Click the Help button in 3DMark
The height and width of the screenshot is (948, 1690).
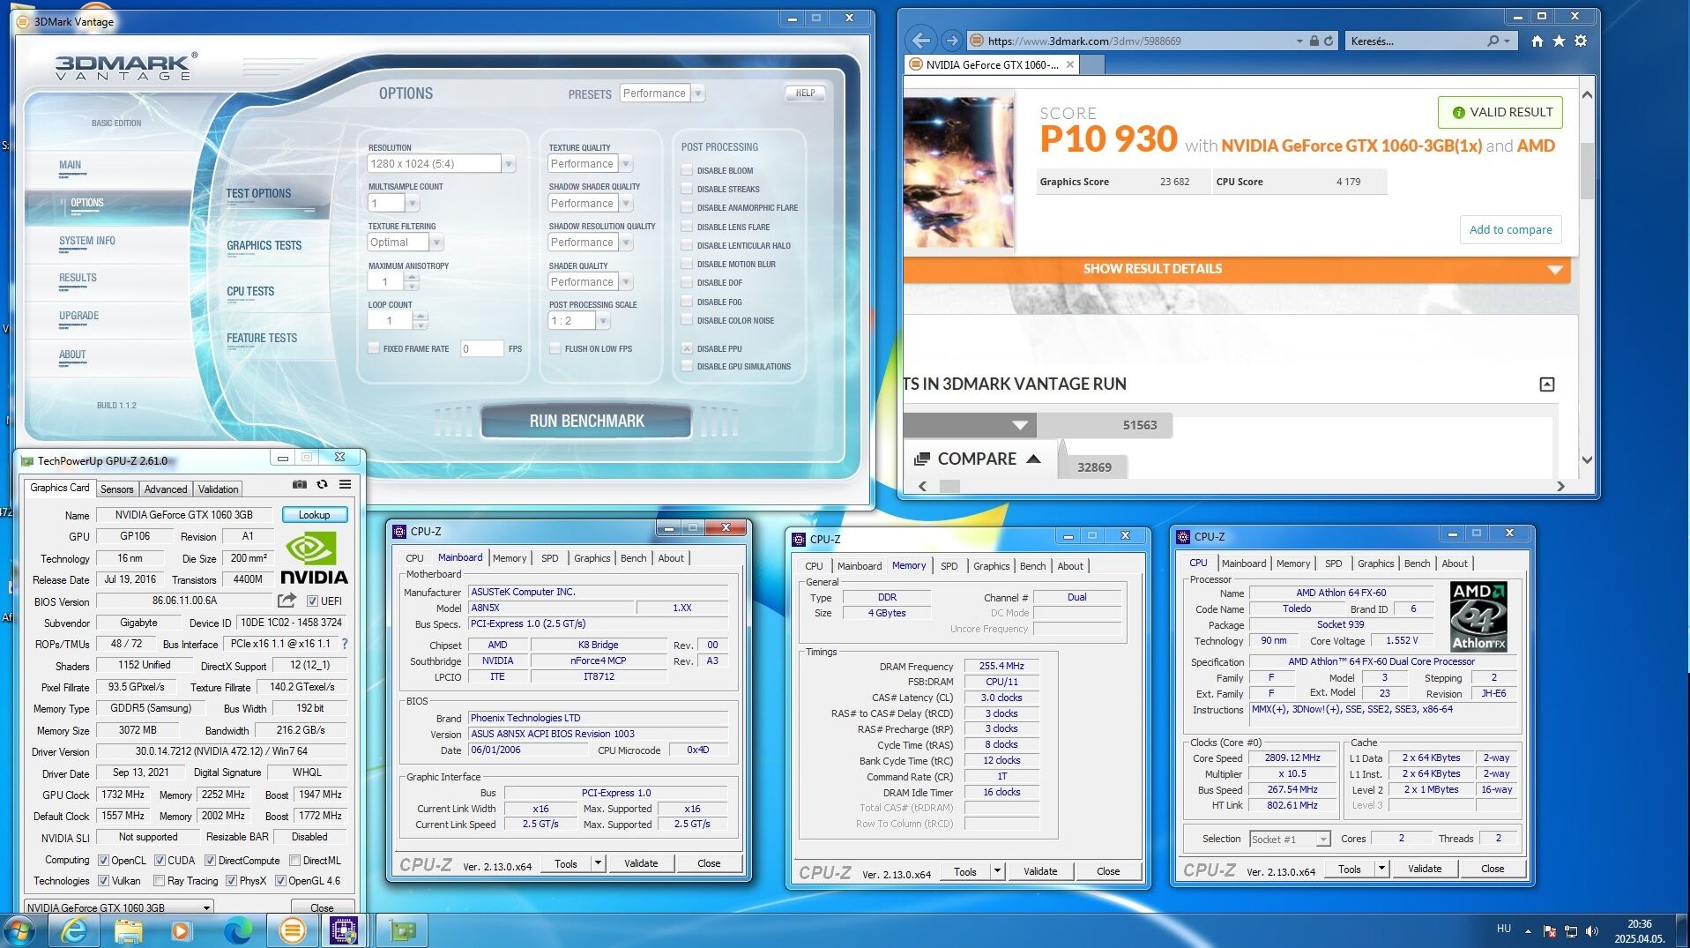(x=805, y=93)
